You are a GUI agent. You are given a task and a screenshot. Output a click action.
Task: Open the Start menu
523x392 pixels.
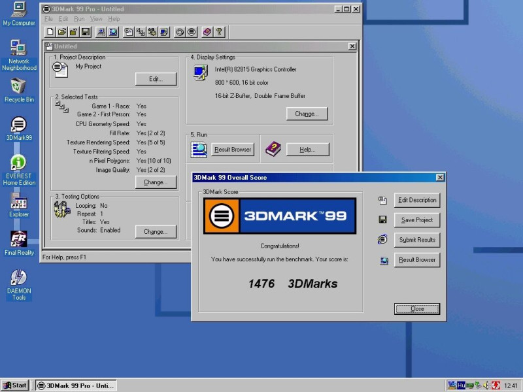[14, 385]
